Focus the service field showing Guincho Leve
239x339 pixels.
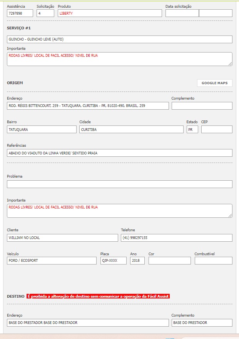click(x=119, y=39)
